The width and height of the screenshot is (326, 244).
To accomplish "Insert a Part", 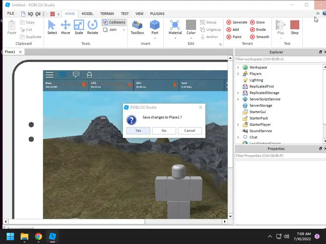I will tap(155, 27).
